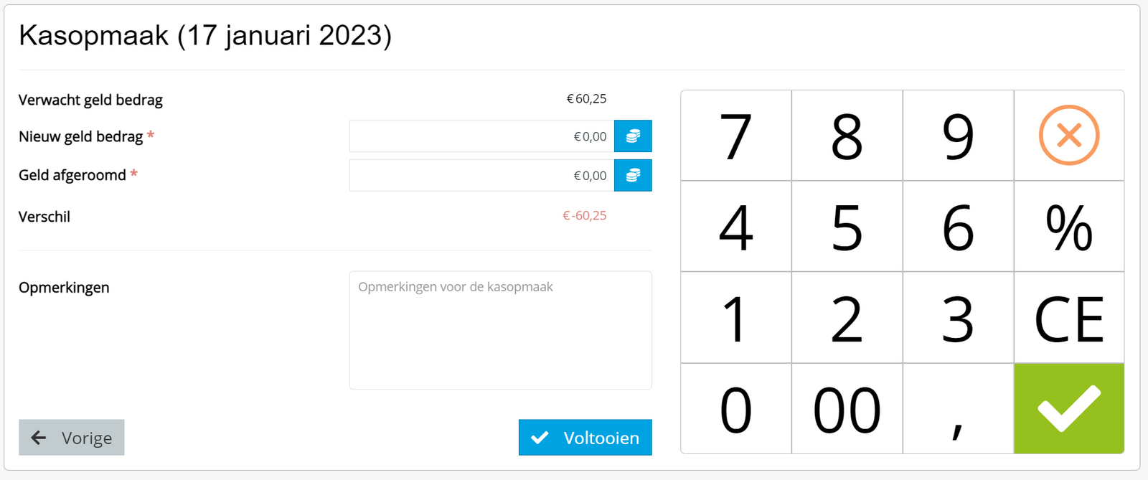Image resolution: width=1148 pixels, height=480 pixels.
Task: Tap number 5 on the keypad
Action: (847, 227)
